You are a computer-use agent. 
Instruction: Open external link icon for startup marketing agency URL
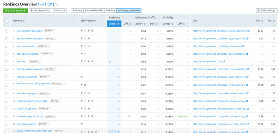click(x=248, y=69)
